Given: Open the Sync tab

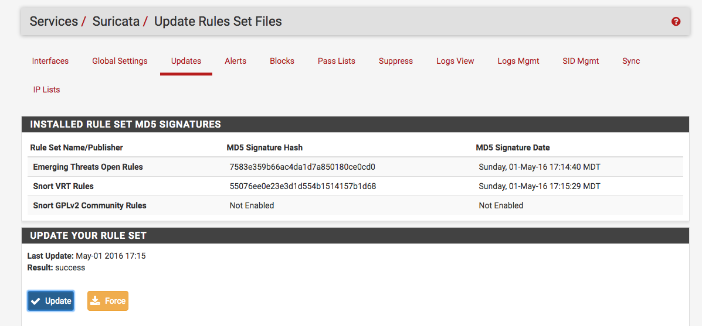Looking at the screenshot, I should pyautogui.click(x=631, y=61).
